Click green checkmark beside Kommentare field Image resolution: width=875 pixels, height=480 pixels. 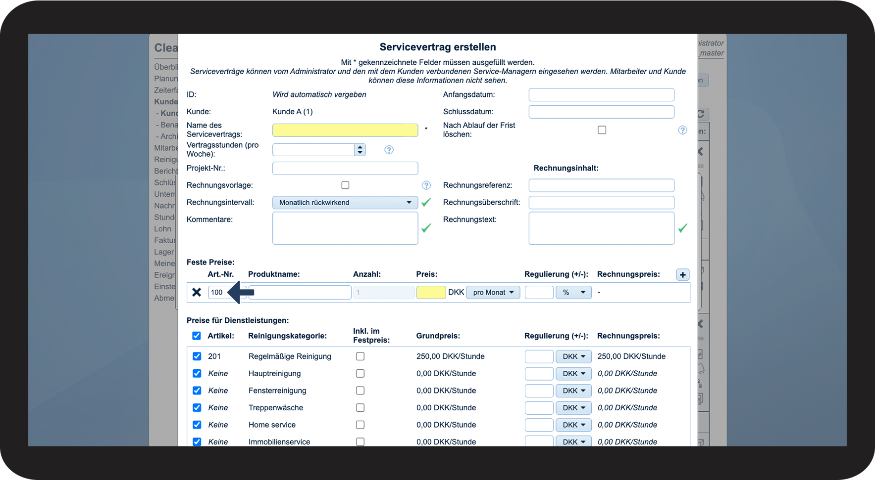(426, 228)
